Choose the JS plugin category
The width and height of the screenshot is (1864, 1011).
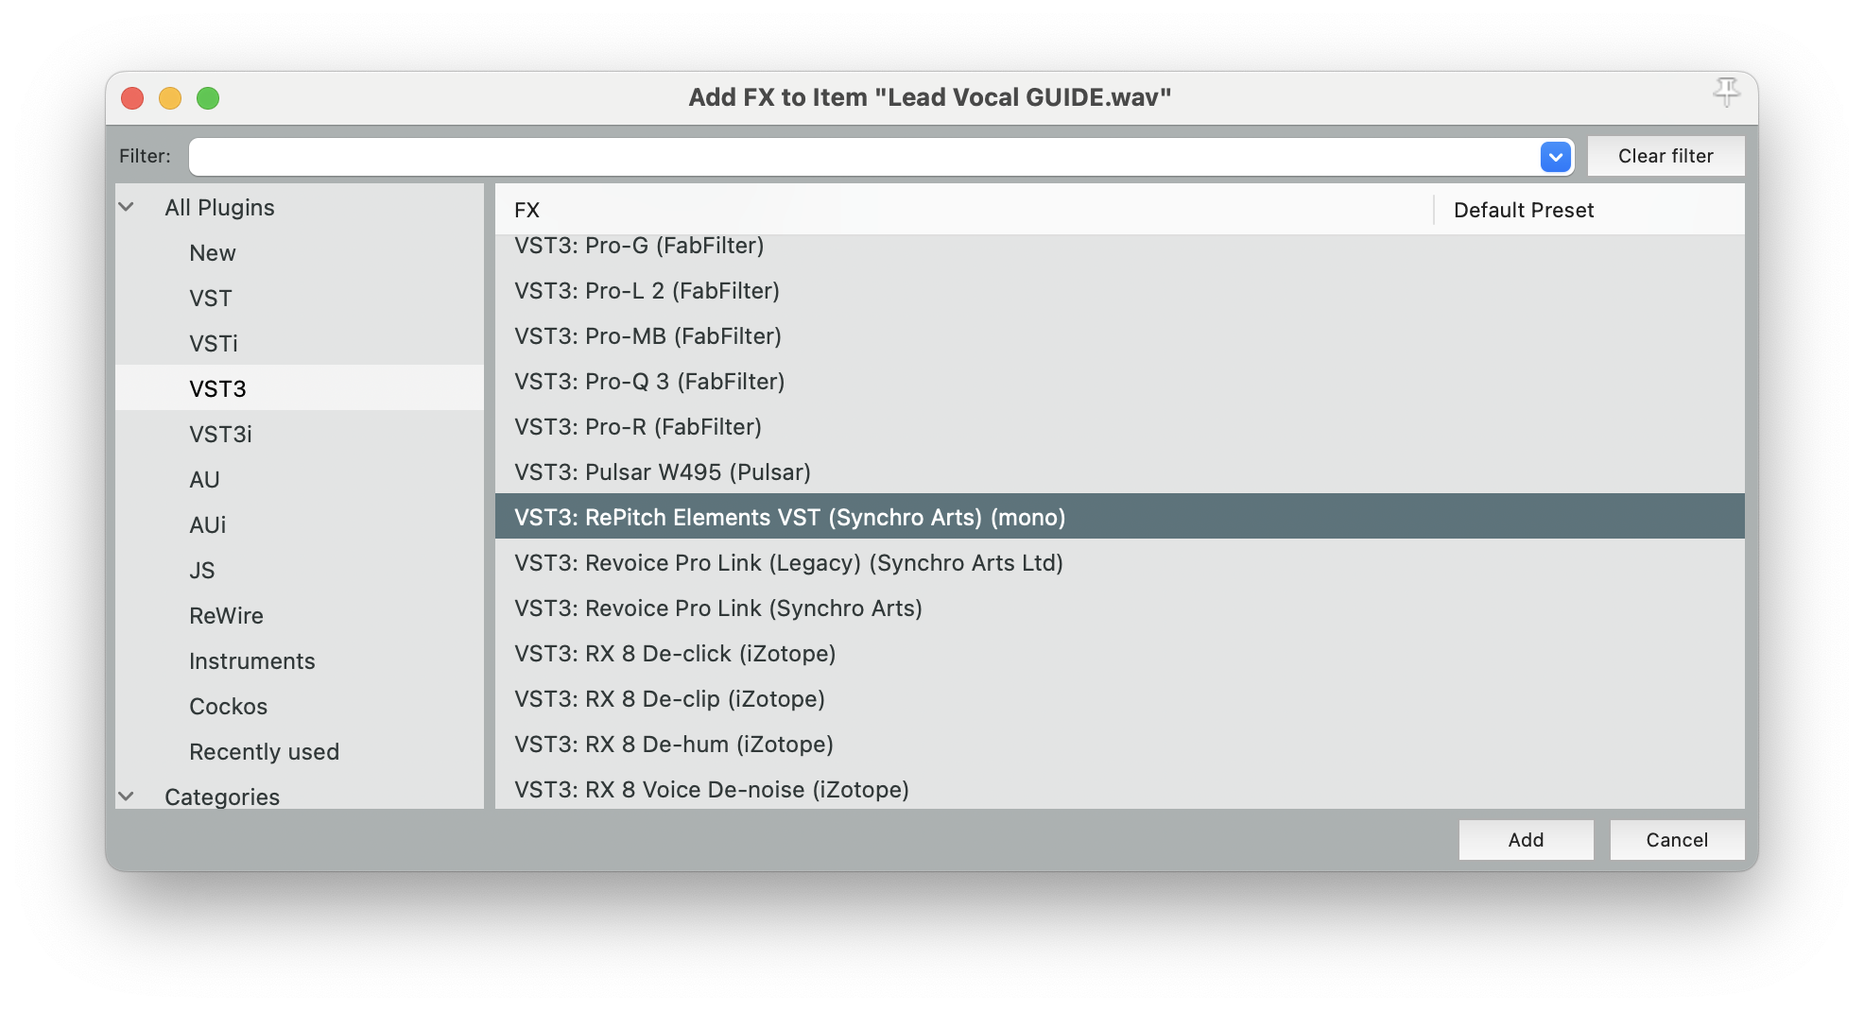point(202,571)
